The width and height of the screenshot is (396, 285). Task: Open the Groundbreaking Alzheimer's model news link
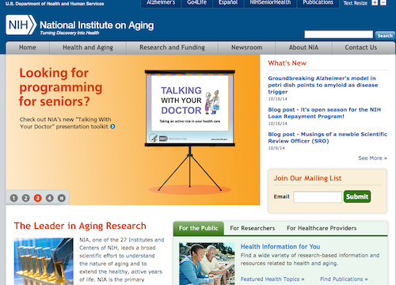tap(323, 85)
